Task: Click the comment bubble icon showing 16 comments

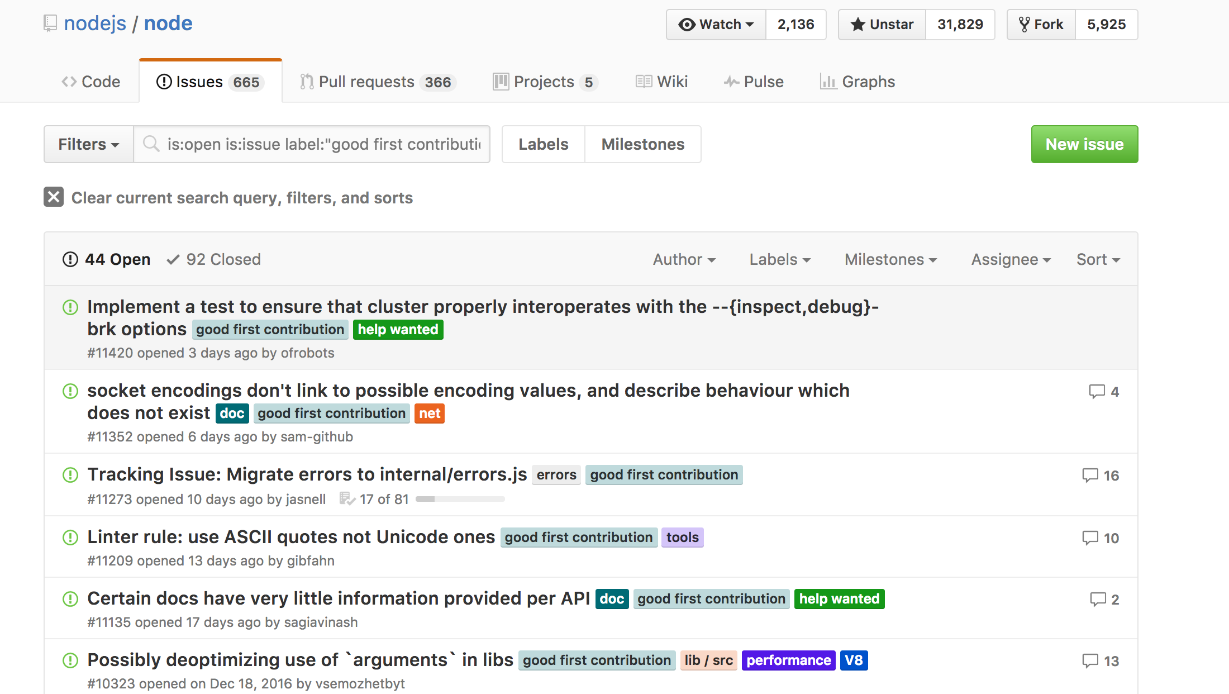Action: (x=1090, y=476)
